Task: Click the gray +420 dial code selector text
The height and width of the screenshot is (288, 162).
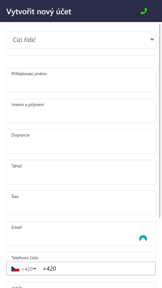Action: pos(27,269)
